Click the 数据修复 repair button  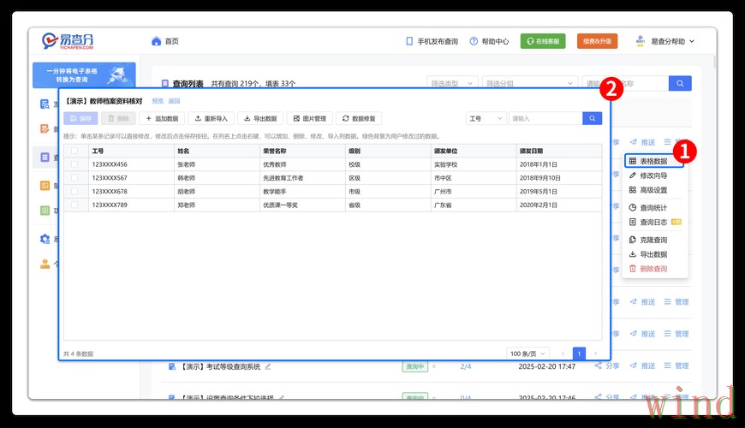tap(358, 119)
